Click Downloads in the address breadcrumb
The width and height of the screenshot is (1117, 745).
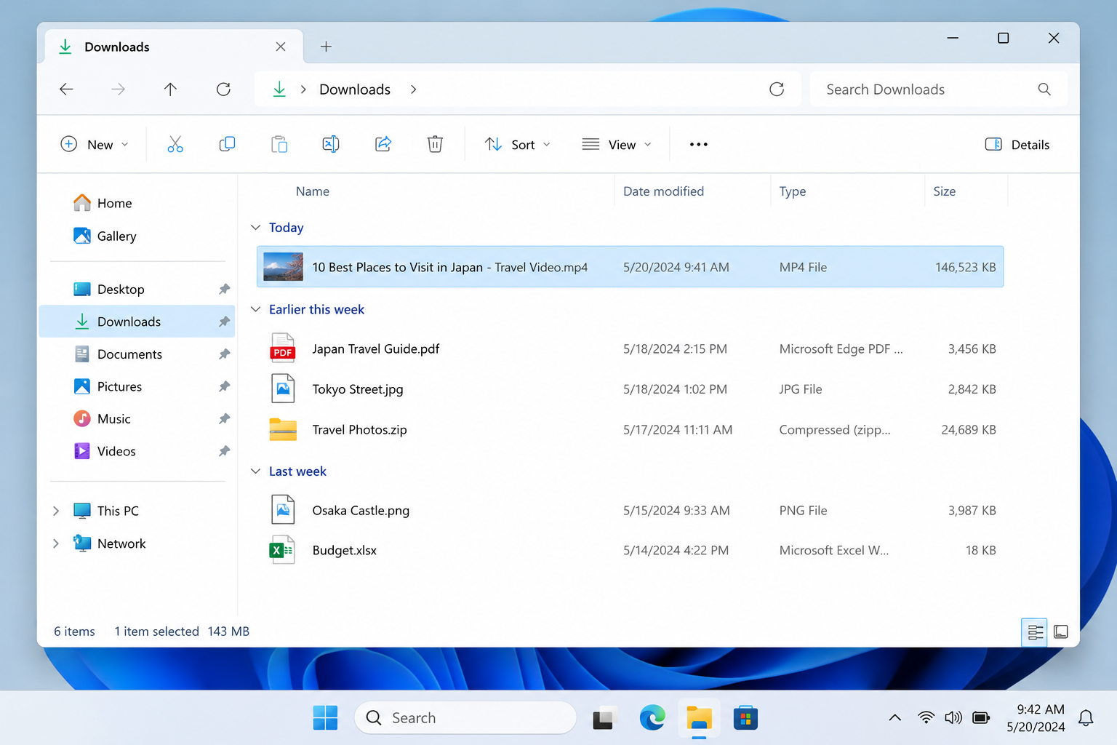pos(355,89)
